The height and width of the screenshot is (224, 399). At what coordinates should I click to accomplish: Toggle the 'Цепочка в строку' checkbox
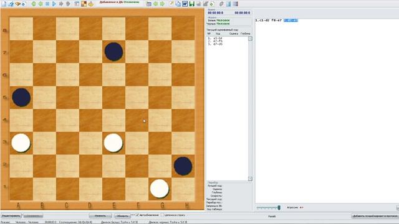(163, 215)
